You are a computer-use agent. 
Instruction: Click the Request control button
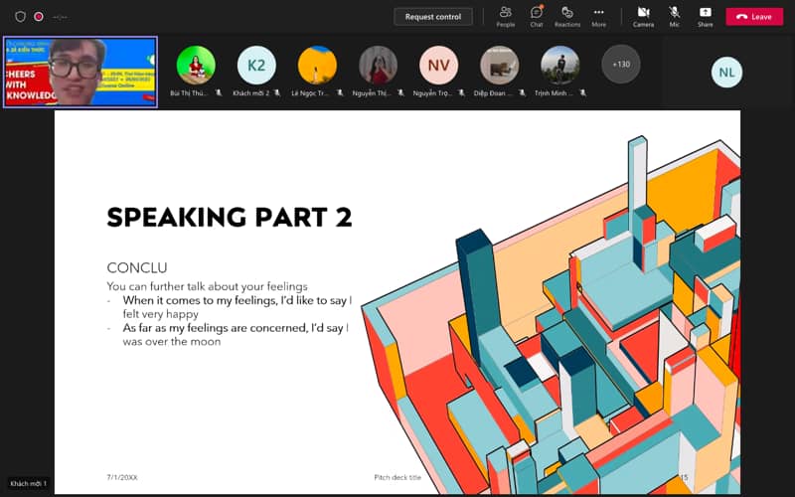(433, 17)
